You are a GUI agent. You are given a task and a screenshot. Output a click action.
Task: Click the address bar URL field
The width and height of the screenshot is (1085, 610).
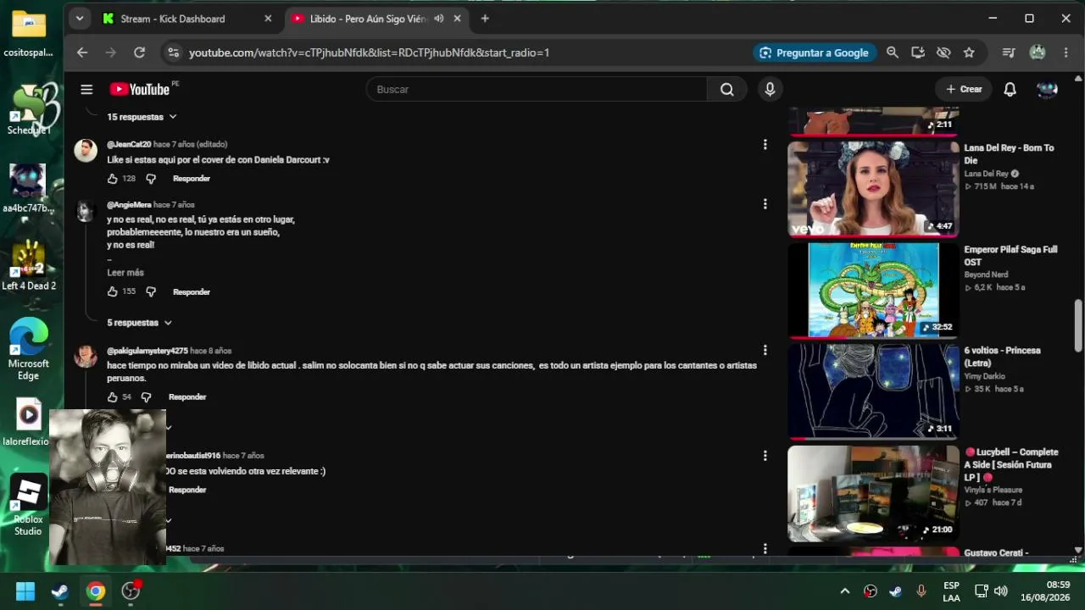tap(369, 53)
